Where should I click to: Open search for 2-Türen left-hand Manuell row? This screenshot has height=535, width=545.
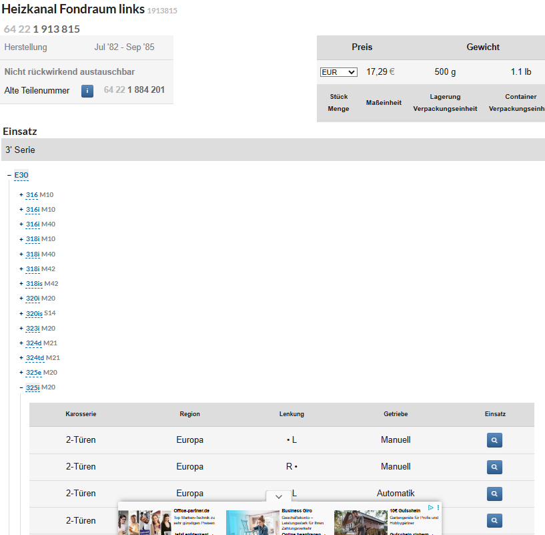[x=494, y=440]
